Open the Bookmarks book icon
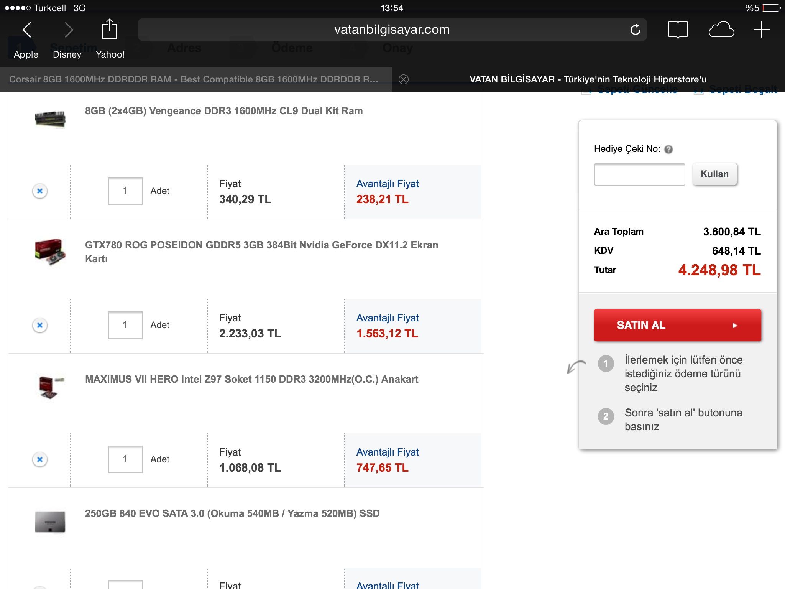This screenshot has height=589, width=785. (x=678, y=30)
